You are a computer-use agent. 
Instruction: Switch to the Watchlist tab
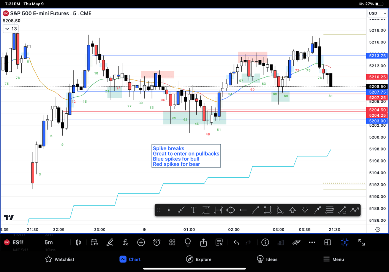coord(60,259)
